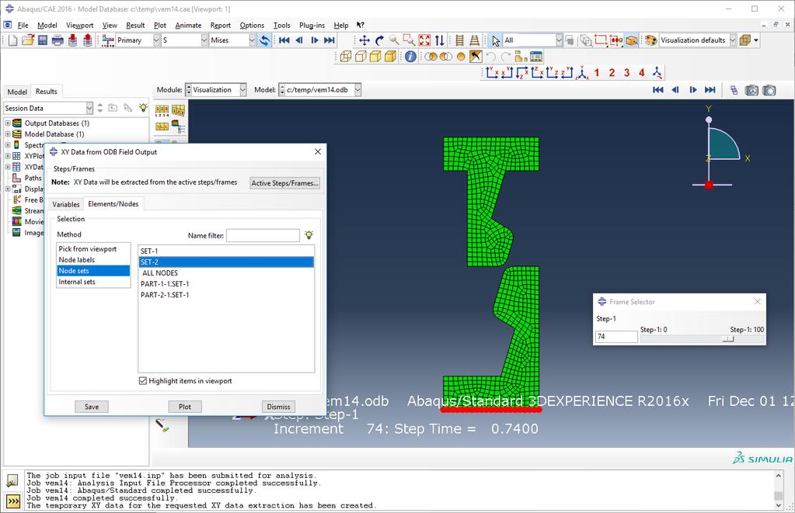The image size is (795, 513).
Task: Click the command line interface >>> icon
Action: [12, 501]
